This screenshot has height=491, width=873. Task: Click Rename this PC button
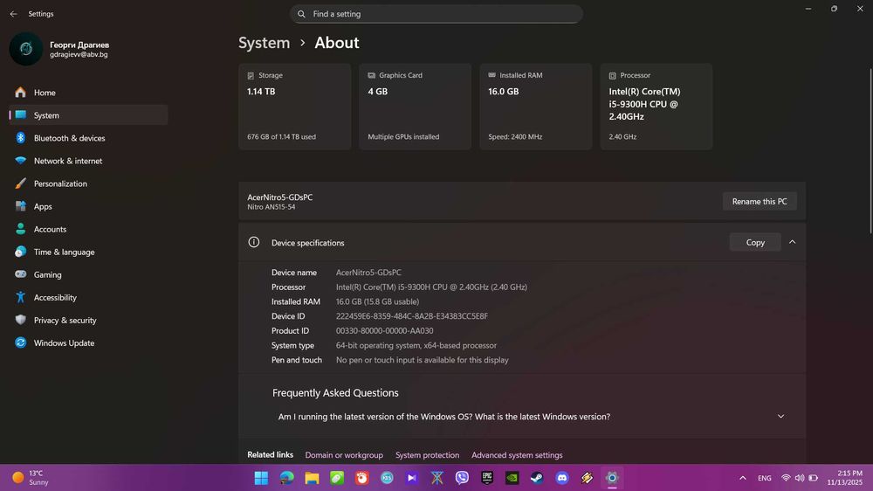pos(760,202)
